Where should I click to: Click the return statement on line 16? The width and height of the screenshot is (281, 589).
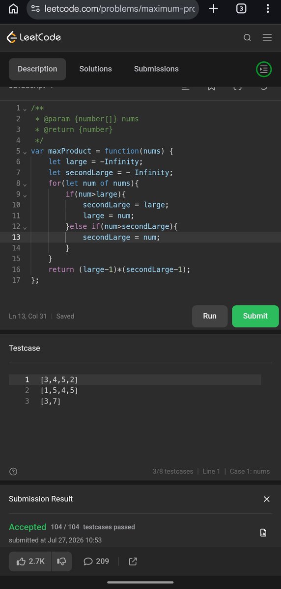pyautogui.click(x=119, y=269)
